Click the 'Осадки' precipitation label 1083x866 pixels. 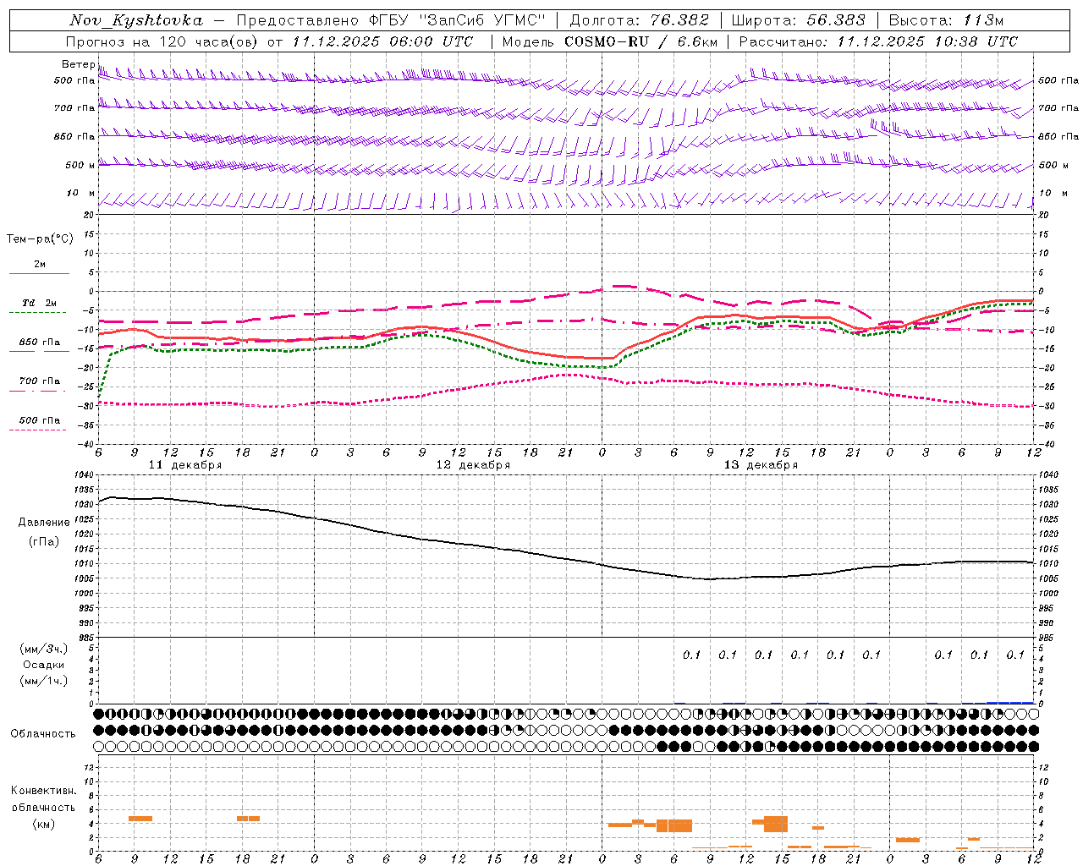(44, 665)
